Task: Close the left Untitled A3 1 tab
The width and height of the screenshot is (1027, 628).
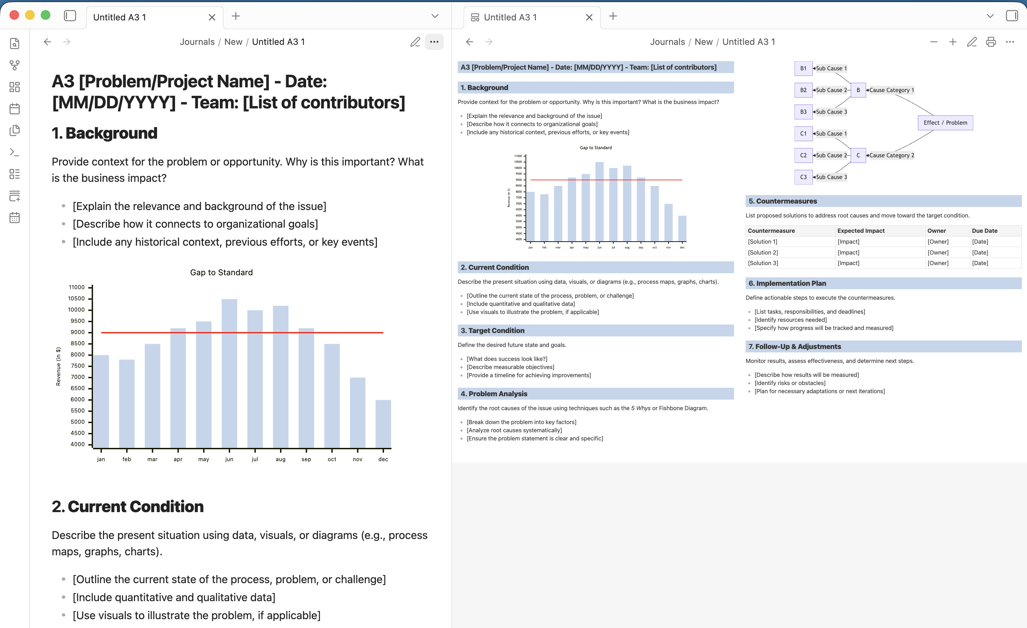Action: pos(212,17)
